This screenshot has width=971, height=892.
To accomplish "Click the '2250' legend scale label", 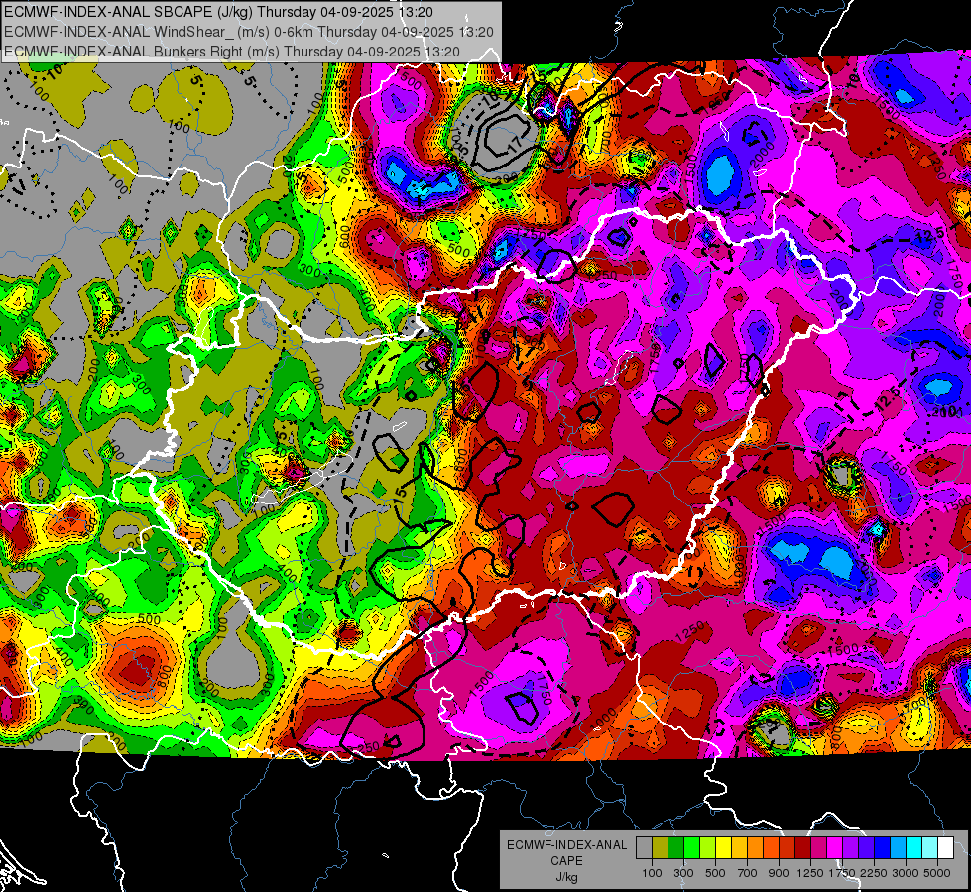I will tap(874, 873).
